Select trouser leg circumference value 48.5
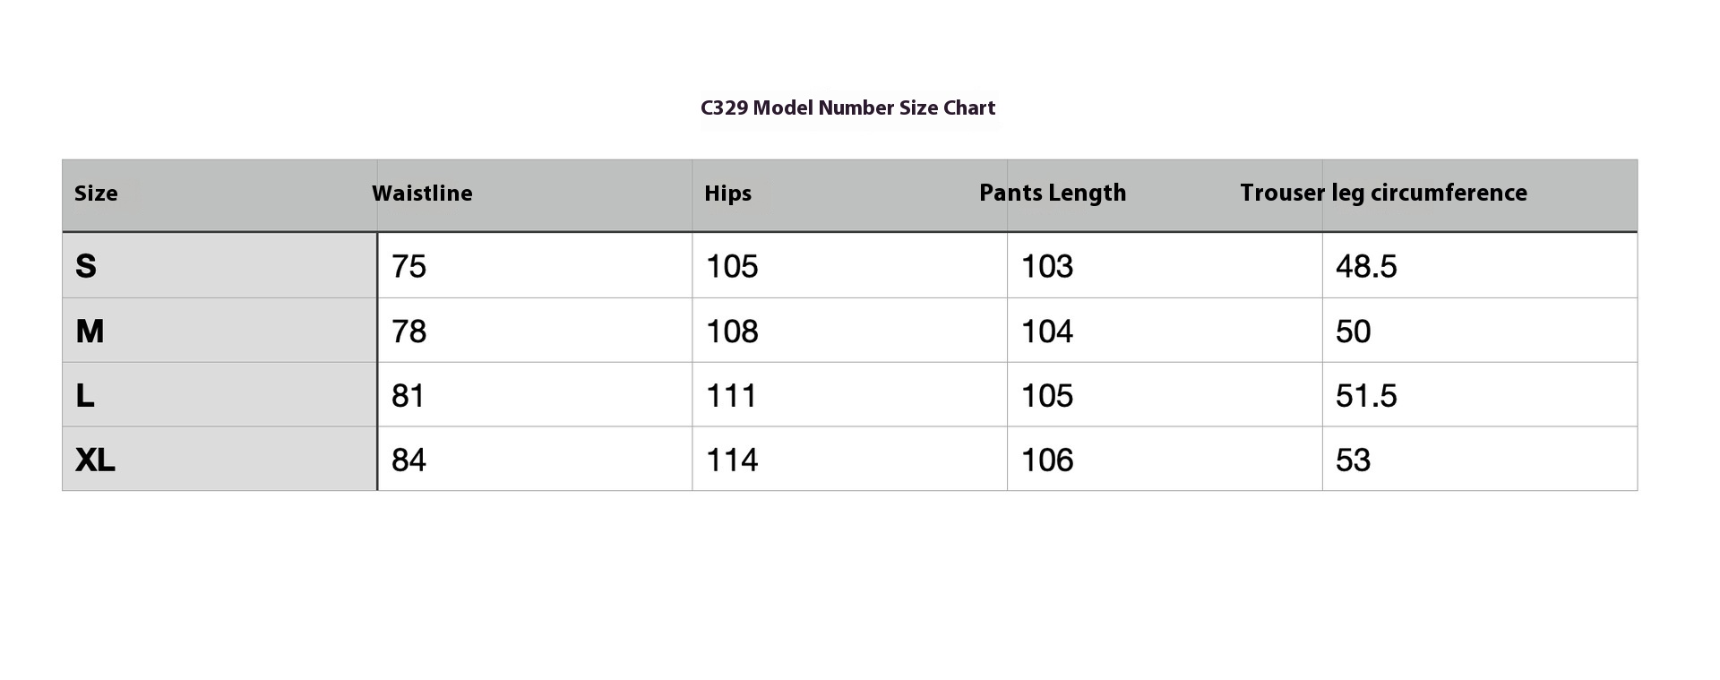1720x680 pixels. pos(1365,266)
